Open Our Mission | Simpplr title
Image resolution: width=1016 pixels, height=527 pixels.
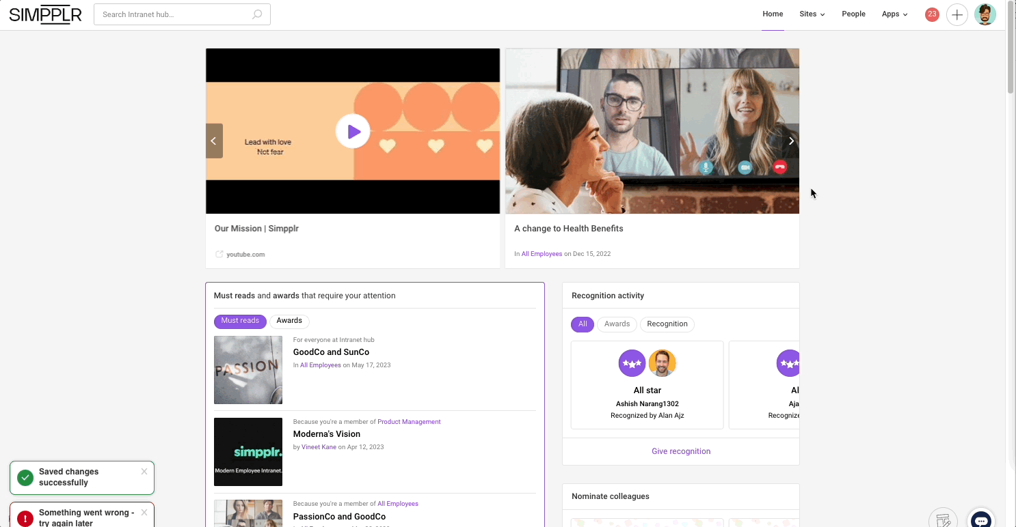(256, 229)
